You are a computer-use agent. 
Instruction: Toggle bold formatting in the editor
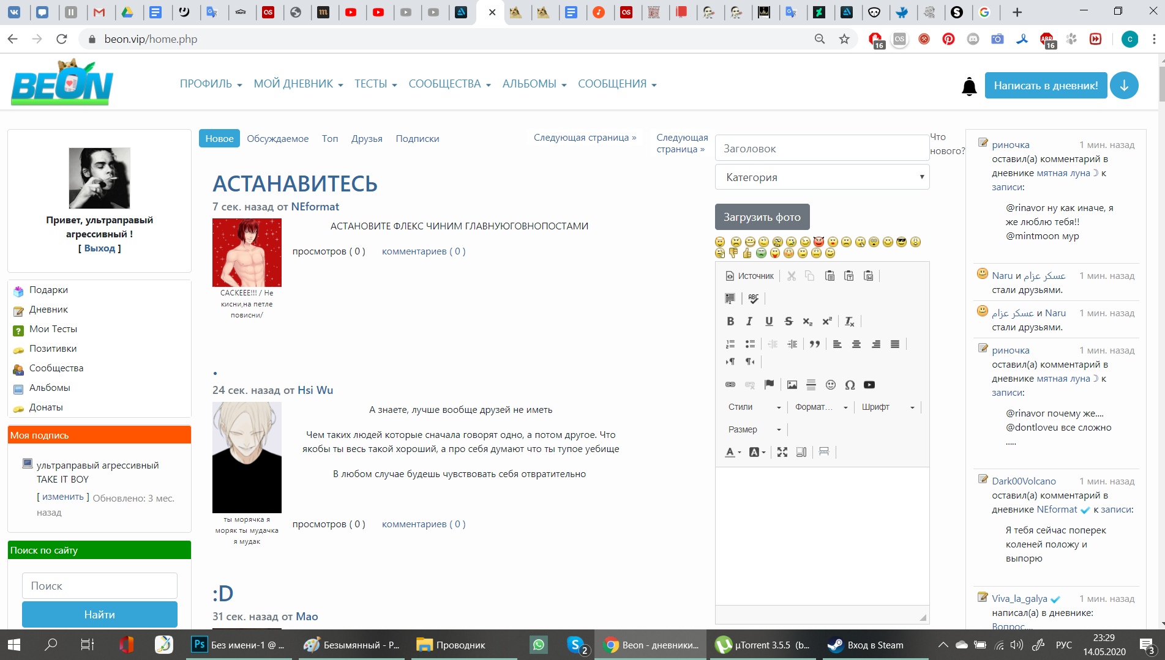pos(730,321)
